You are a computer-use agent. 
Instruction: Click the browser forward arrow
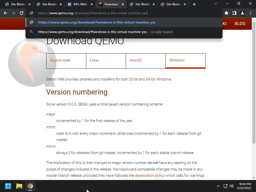pyautogui.click(x=13, y=13)
